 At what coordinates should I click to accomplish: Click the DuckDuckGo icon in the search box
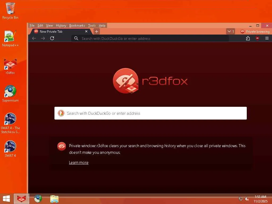(61, 113)
